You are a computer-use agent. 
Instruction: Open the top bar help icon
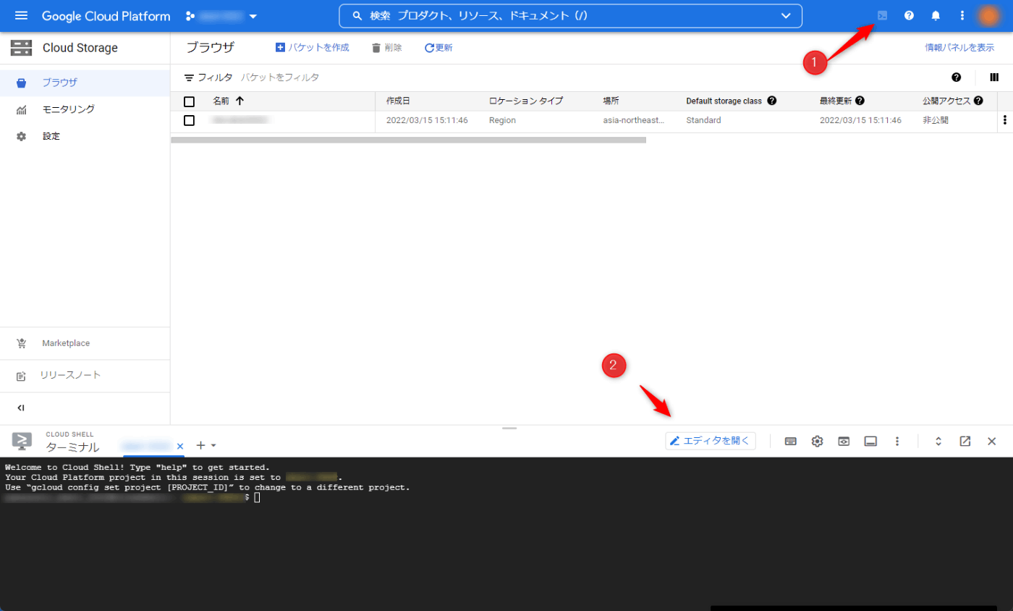point(909,15)
